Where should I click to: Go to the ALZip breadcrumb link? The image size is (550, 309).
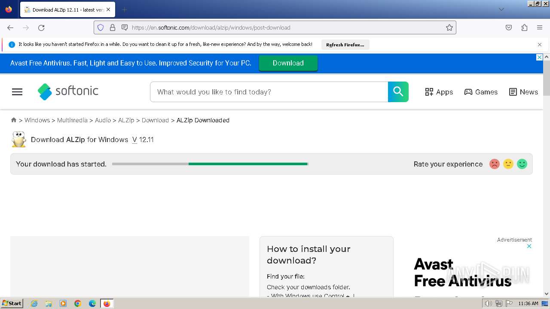126,120
